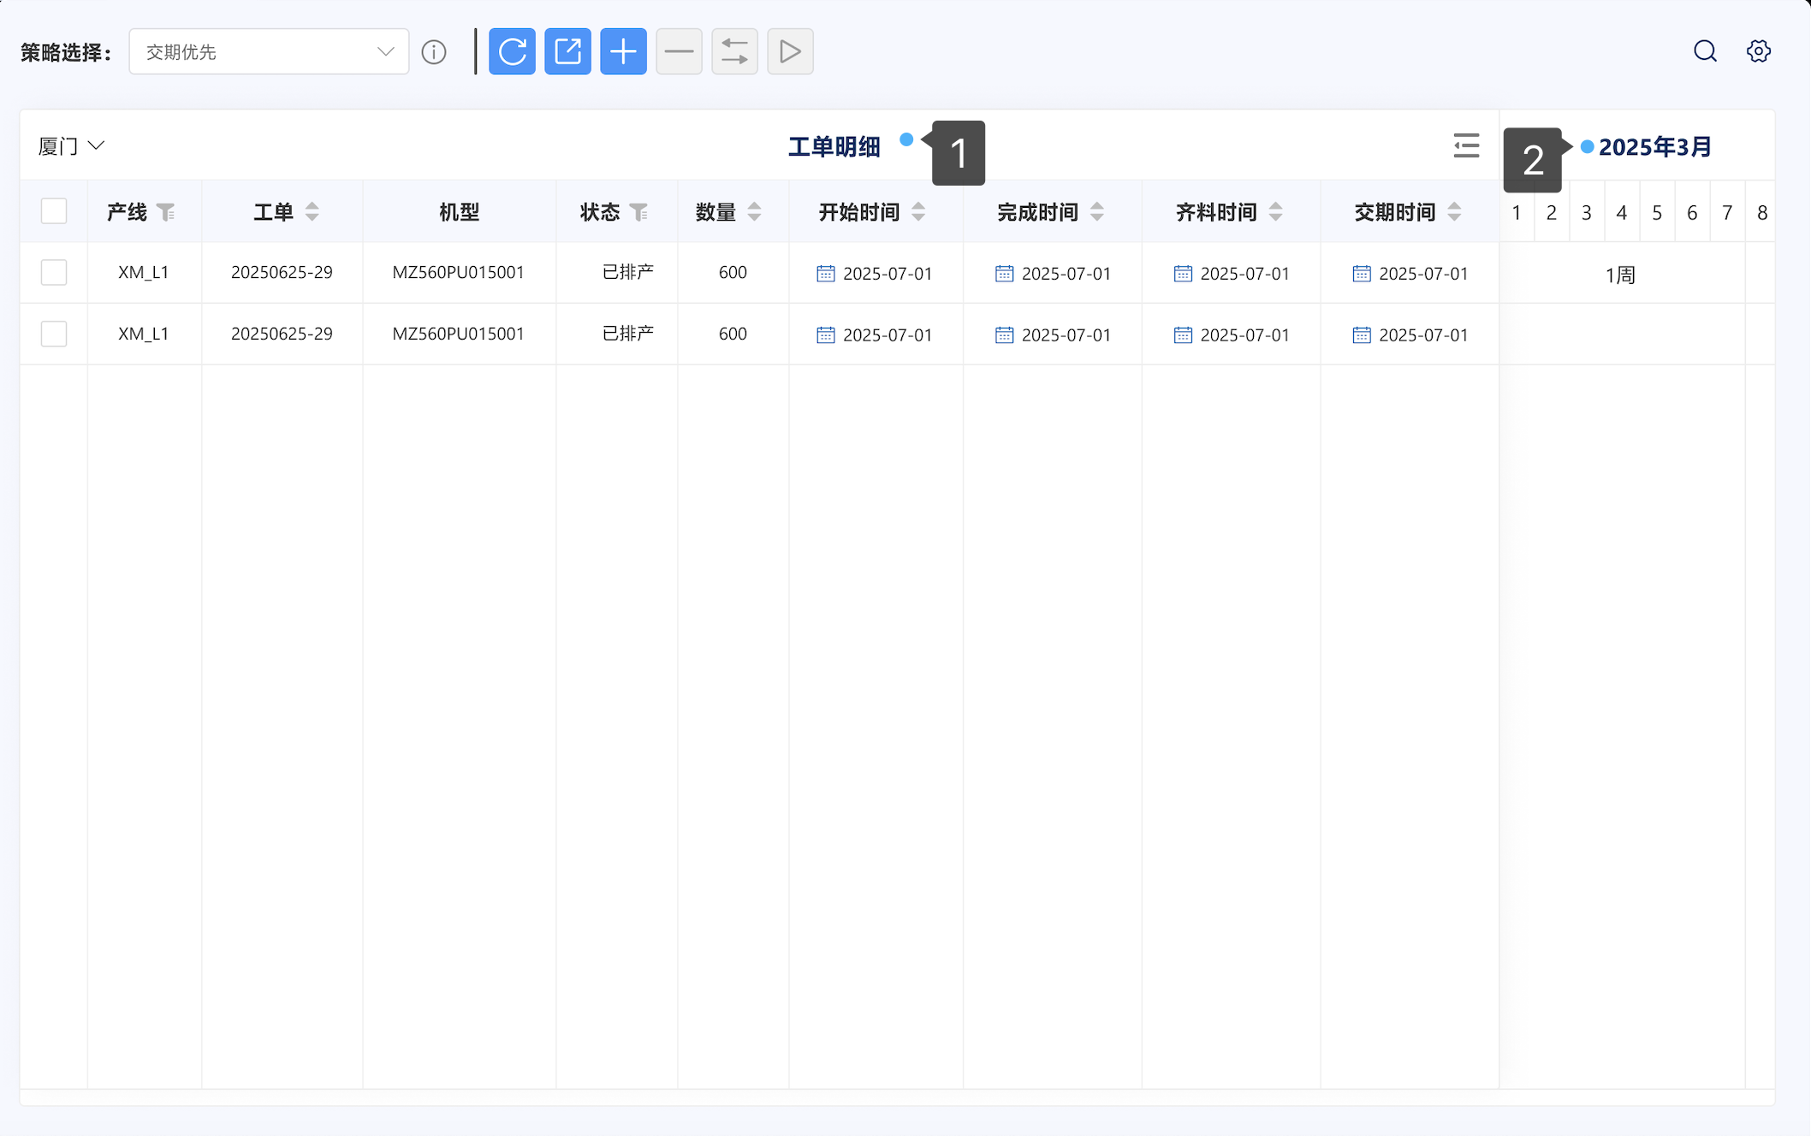Collapse the work order detail panel icon
Screen dimensions: 1811x1136
pos(1466,145)
